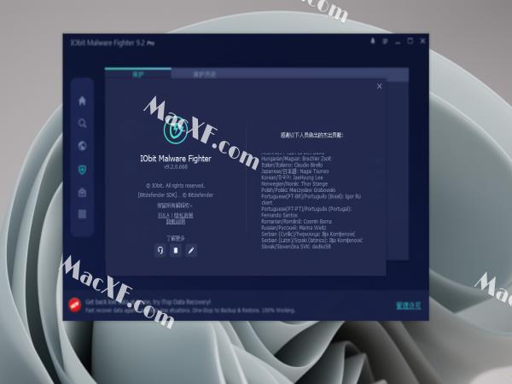Open the globe Browser Protect sidebar icon
This screenshot has width=512, height=384.
82,146
